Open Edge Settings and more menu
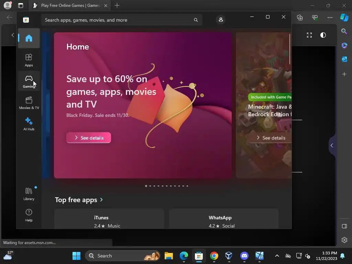352x264 pixels. pos(330,18)
